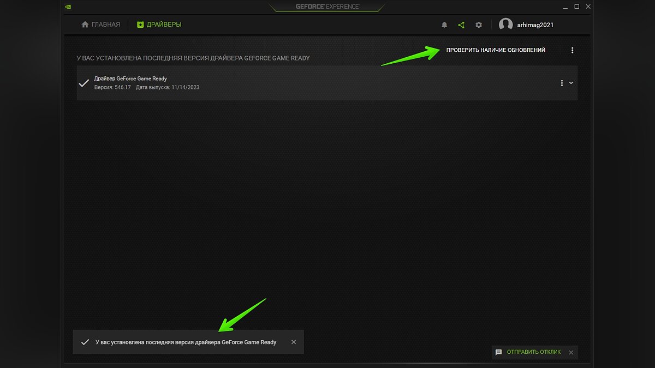Viewport: 655px width, 368px height.
Task: Click the checkmark on the driver card
Action: click(x=84, y=83)
